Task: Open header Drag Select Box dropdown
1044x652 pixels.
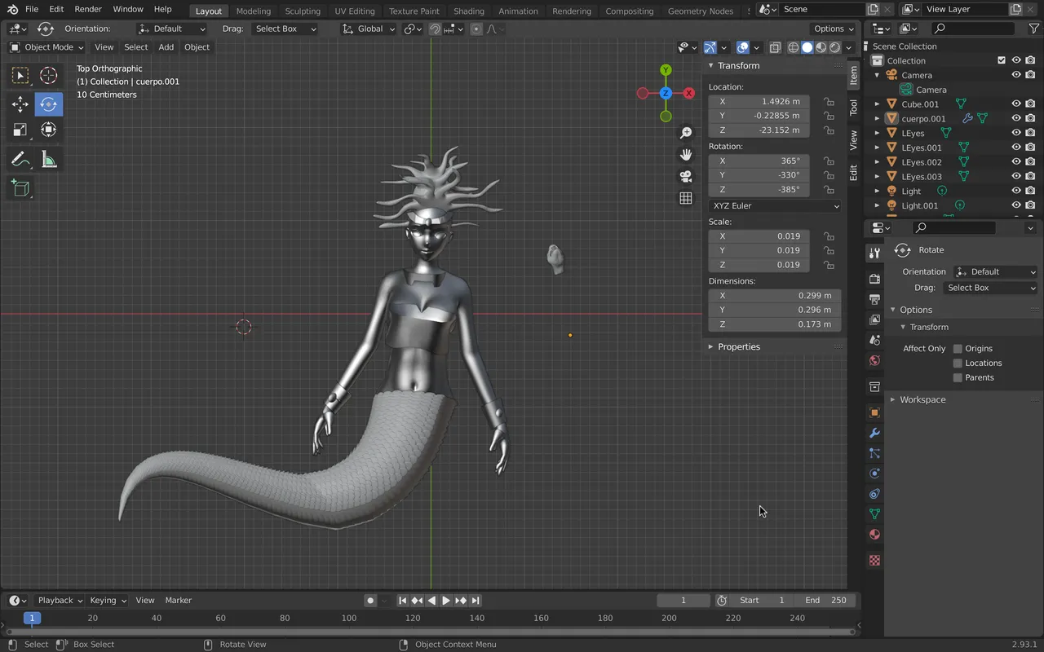Action: [x=284, y=29]
